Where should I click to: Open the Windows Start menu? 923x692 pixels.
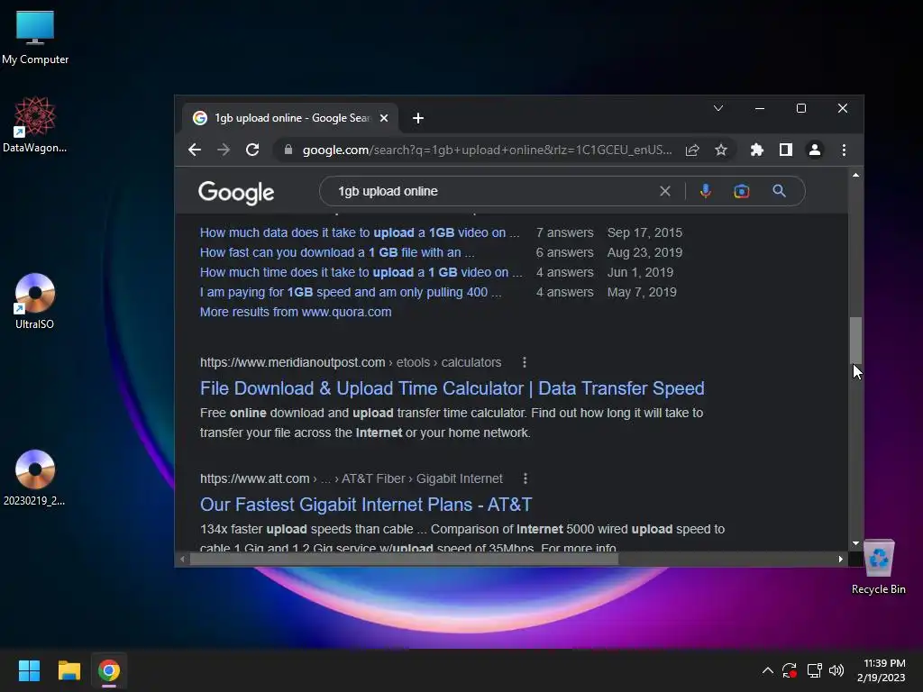tap(29, 670)
